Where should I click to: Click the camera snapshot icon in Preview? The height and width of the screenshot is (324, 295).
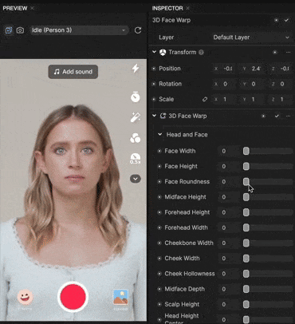(20, 30)
